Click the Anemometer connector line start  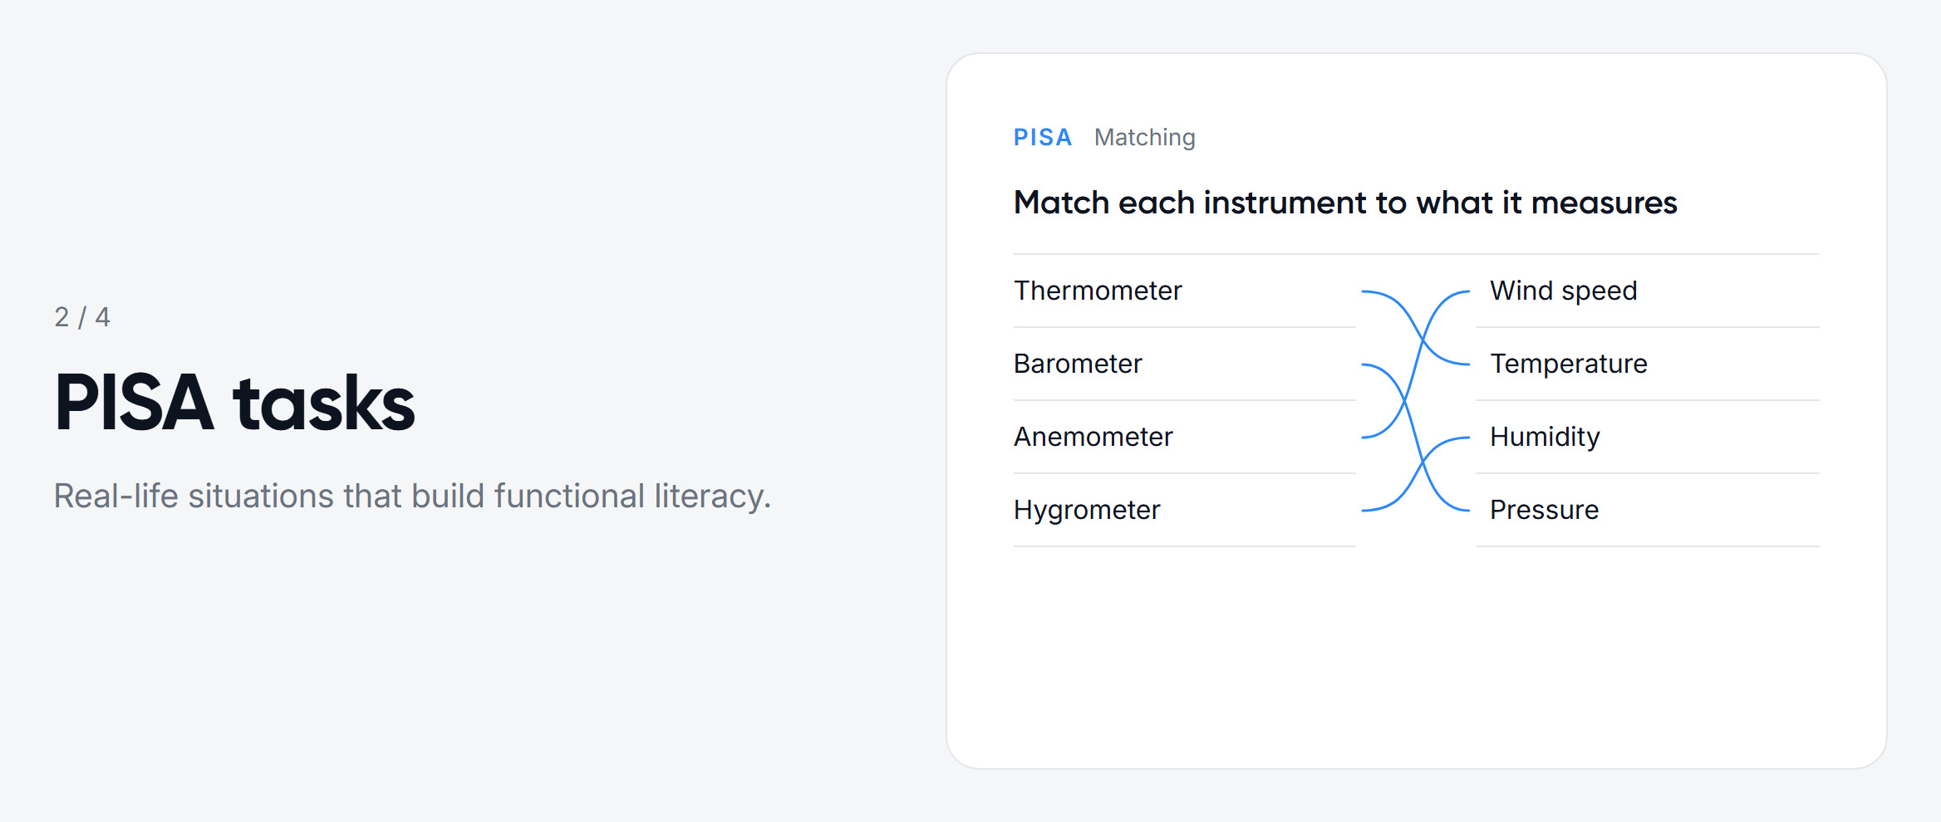click(1365, 437)
